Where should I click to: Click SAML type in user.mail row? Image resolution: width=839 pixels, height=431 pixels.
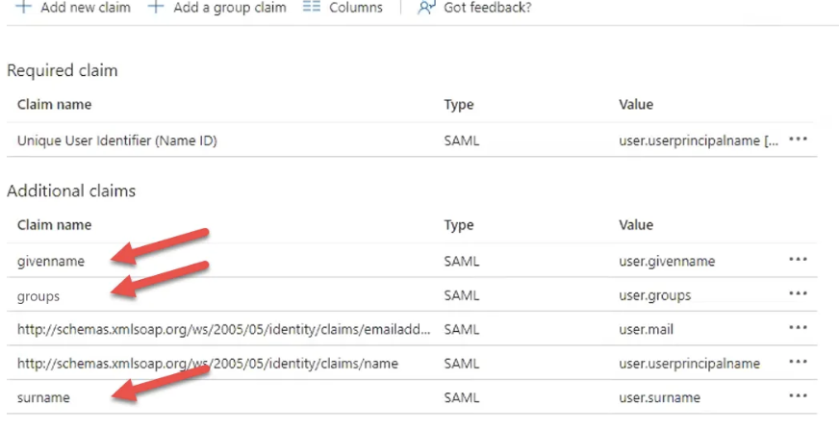coord(462,329)
